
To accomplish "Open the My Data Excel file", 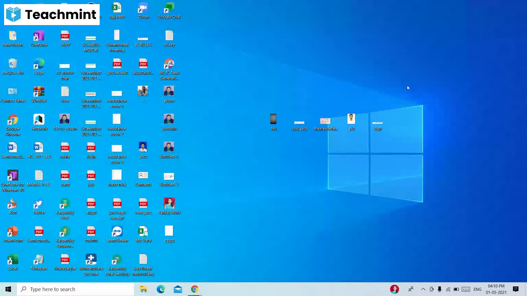I will point(143,234).
